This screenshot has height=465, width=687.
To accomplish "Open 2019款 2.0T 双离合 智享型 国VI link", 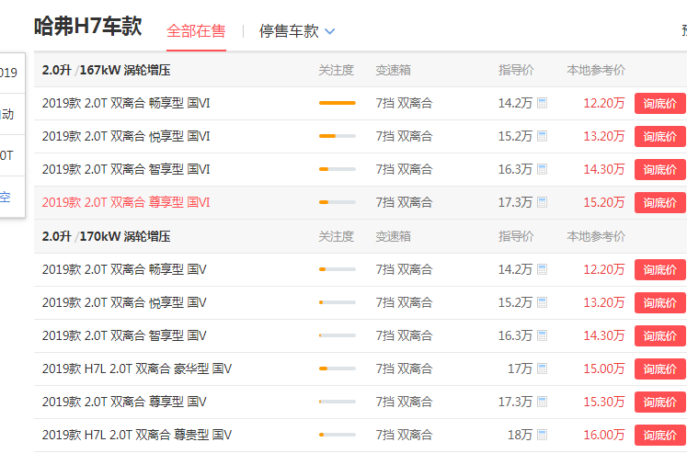I will (126, 169).
